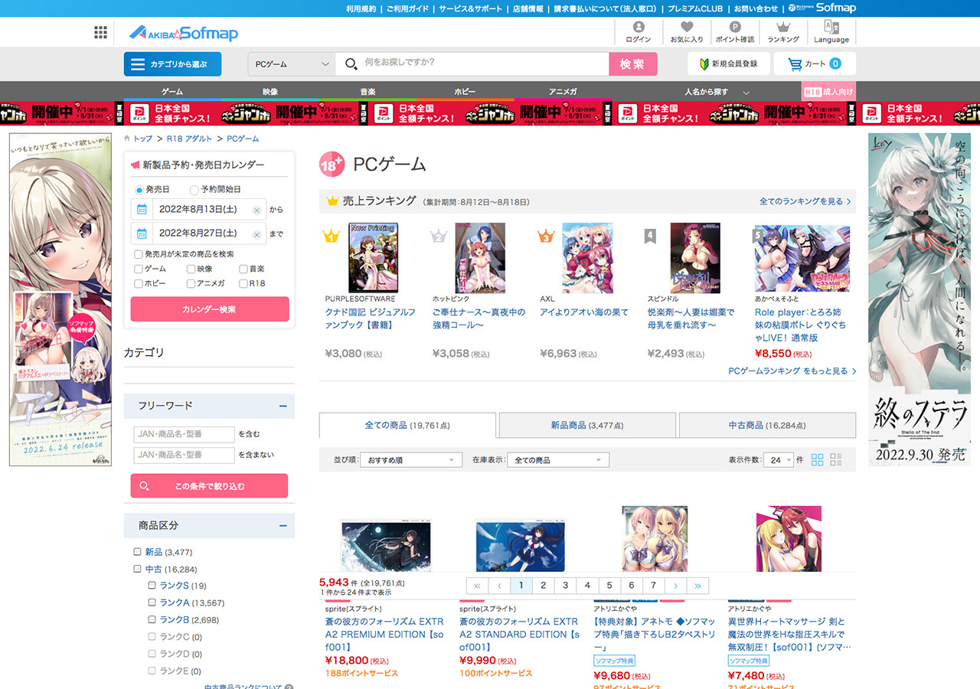The height and width of the screenshot is (689, 980).
Task: Click the 全てのランキングを見る link
Action: click(805, 201)
